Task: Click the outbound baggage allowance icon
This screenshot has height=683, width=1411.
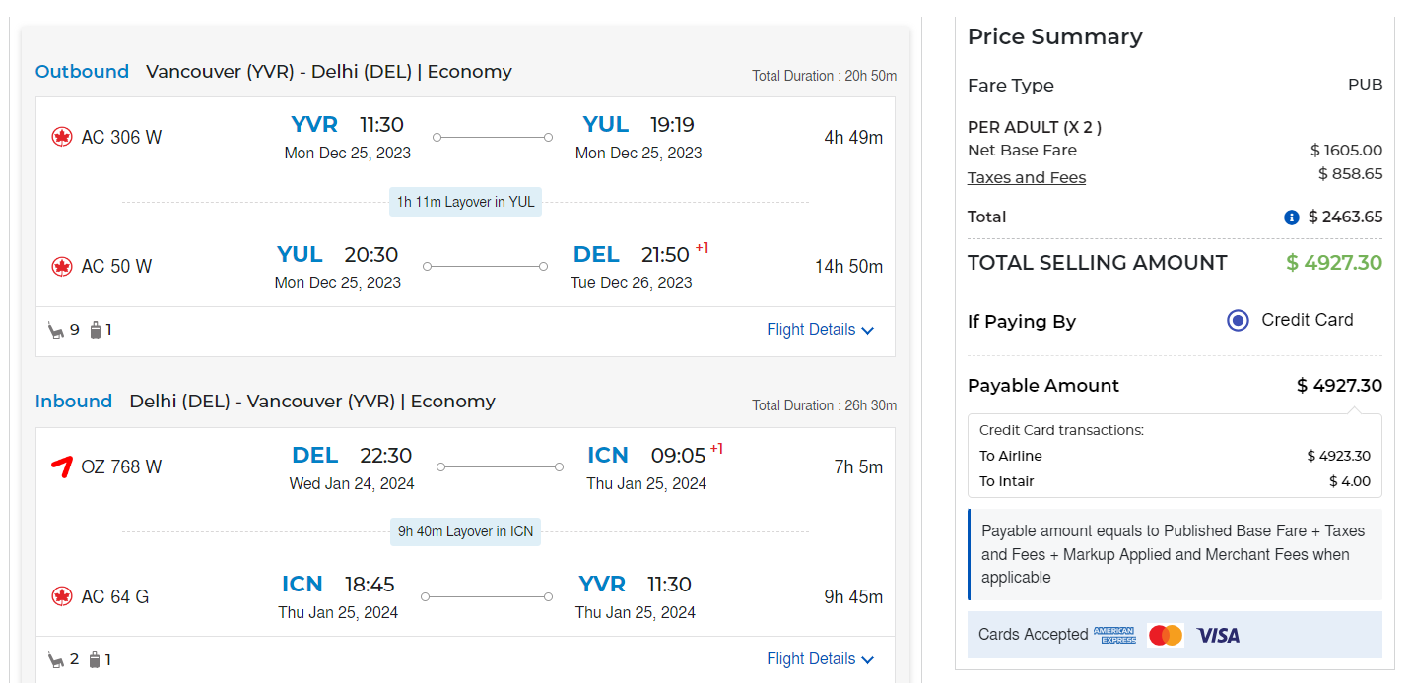Action: pos(96,330)
